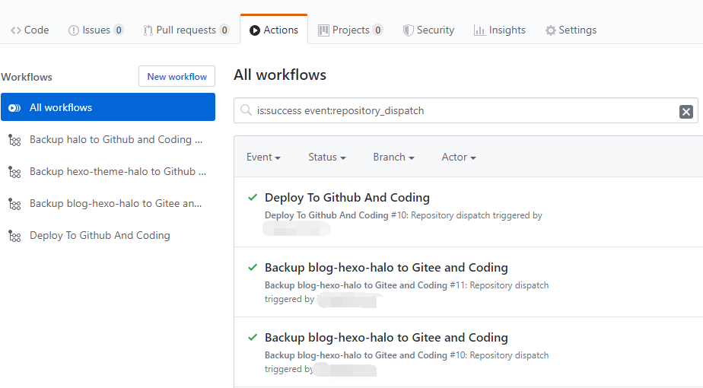This screenshot has height=388, width=703.
Task: Open Backup blog-hexo-halo run #11 title
Action: pos(386,267)
